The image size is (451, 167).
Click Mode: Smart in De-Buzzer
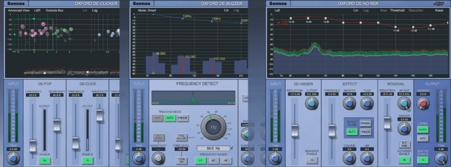147,10
